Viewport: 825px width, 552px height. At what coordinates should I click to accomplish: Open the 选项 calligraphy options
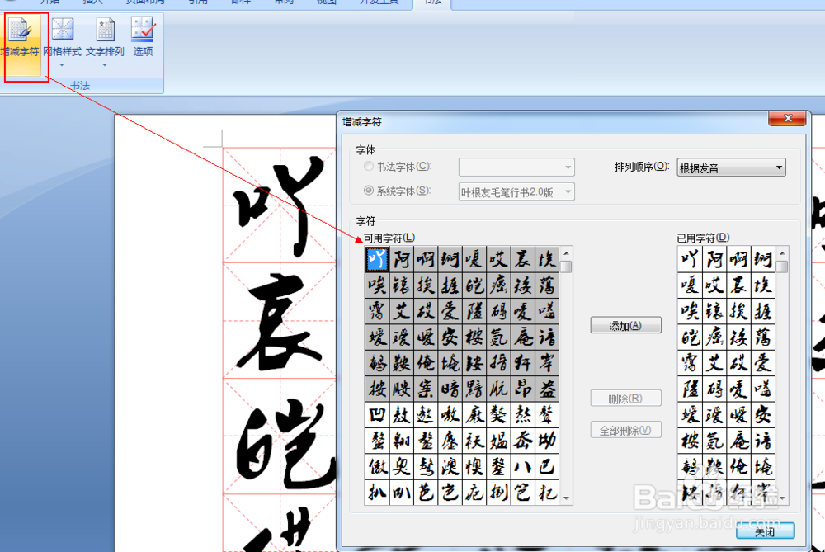(x=143, y=38)
